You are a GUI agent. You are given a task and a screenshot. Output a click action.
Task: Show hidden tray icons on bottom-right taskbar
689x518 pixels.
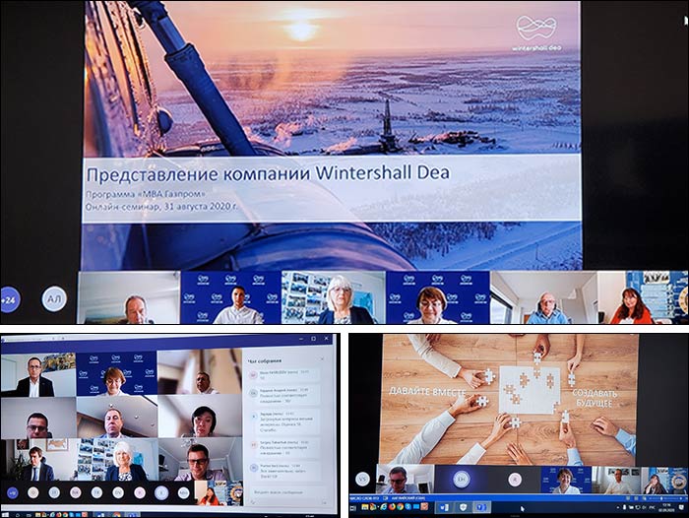point(618,507)
